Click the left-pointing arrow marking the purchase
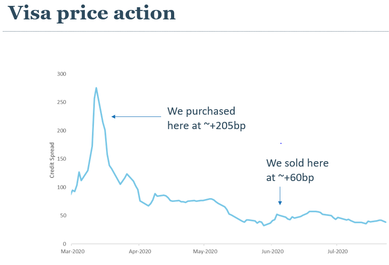This screenshot has width=389, height=265. (136, 116)
